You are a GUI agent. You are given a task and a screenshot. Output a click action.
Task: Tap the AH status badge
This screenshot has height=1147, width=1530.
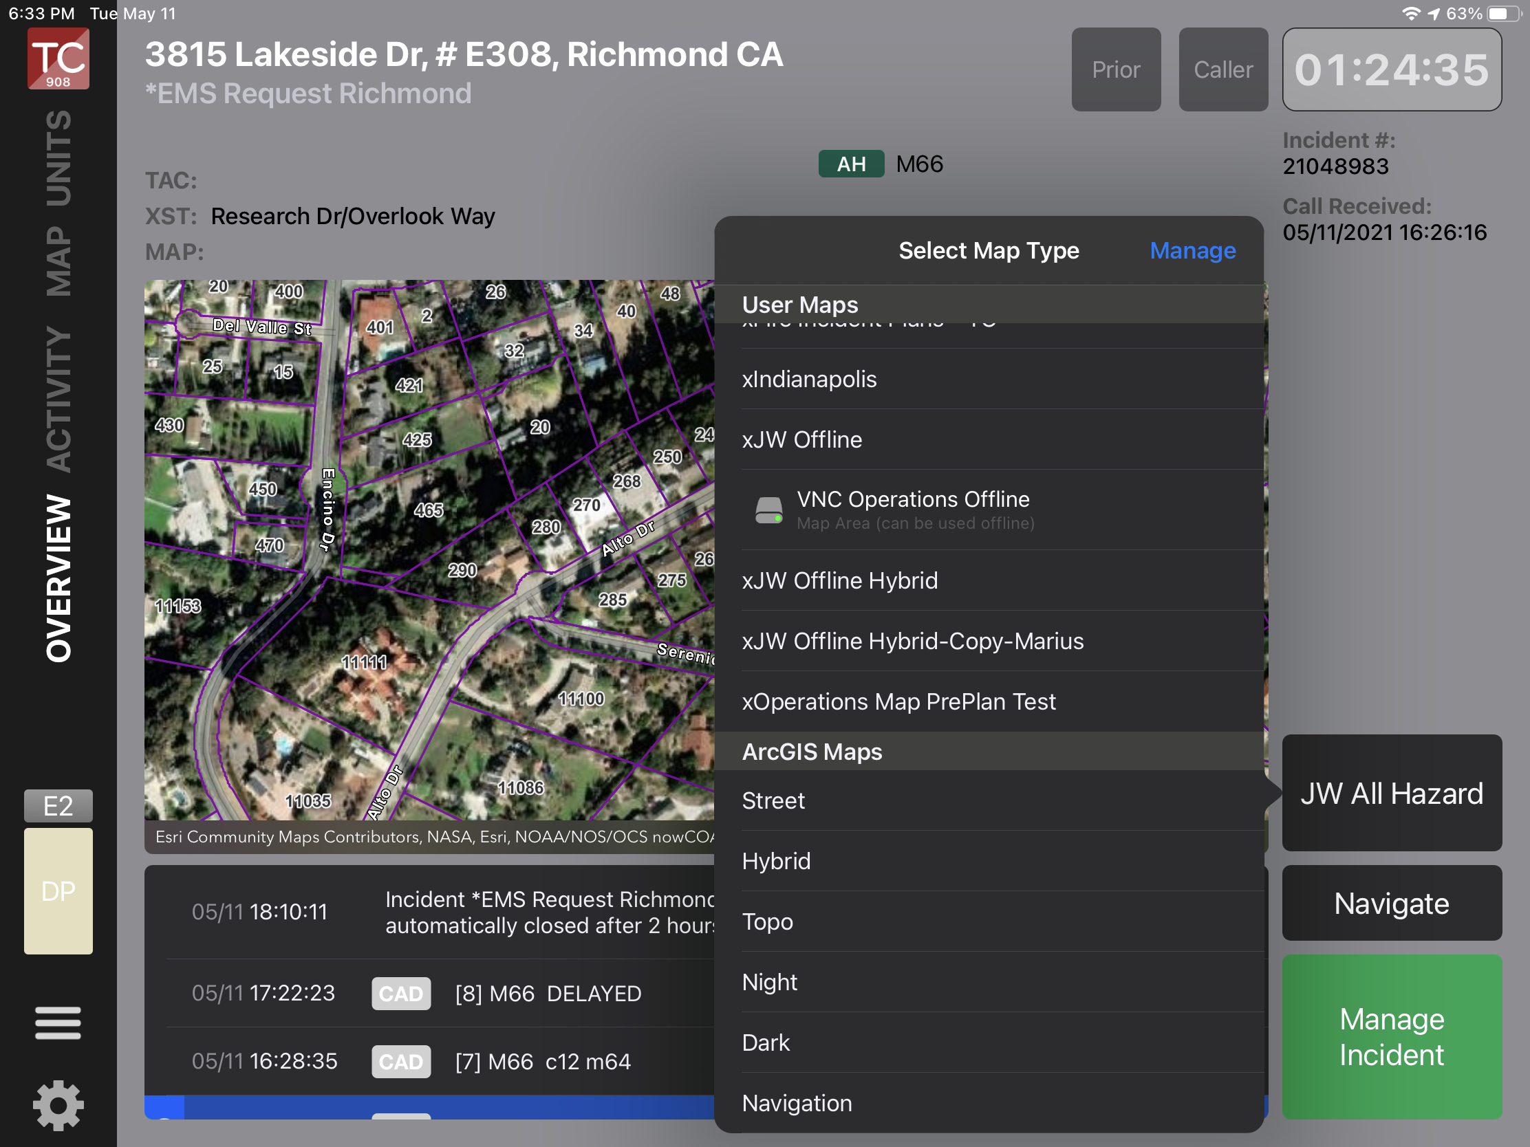point(851,164)
